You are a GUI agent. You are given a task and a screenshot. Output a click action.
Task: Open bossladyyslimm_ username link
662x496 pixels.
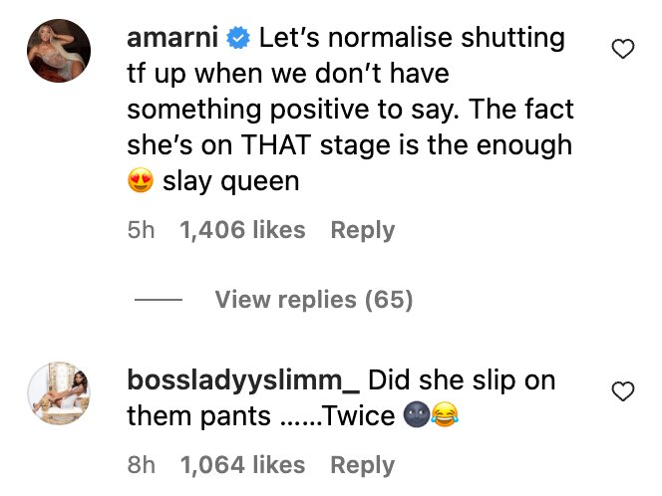pyautogui.click(x=243, y=380)
